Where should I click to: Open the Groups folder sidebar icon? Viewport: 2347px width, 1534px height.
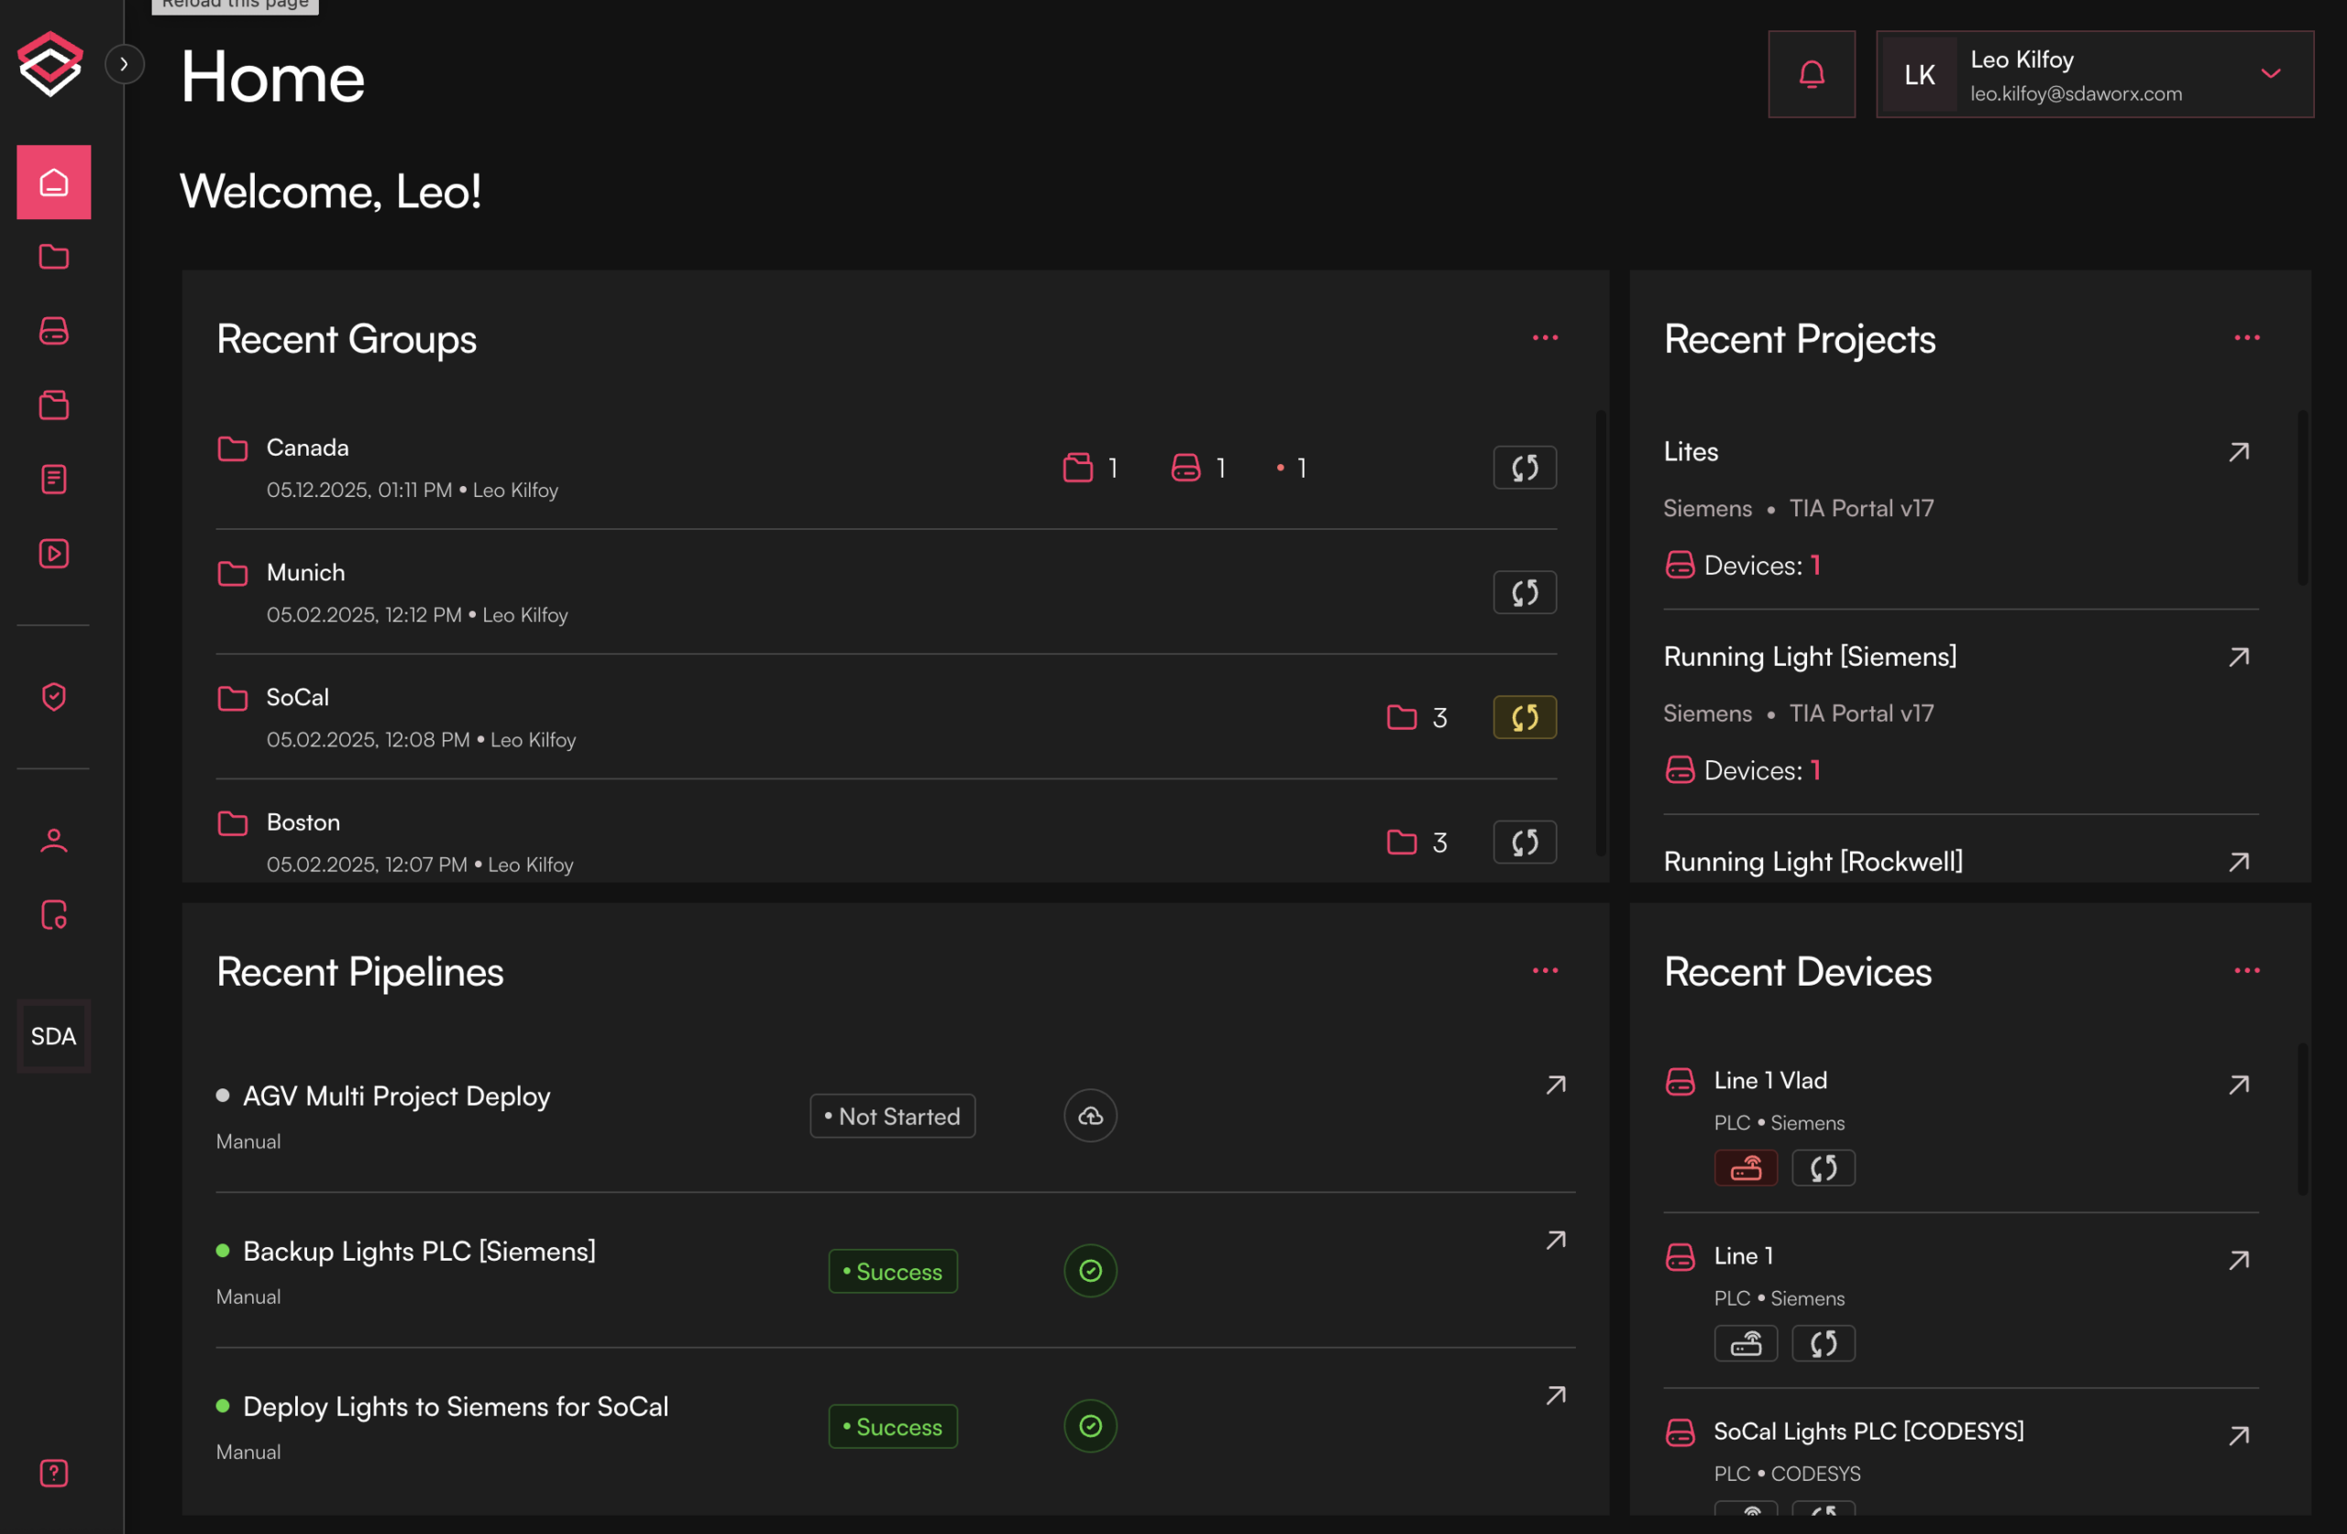pyautogui.click(x=53, y=257)
